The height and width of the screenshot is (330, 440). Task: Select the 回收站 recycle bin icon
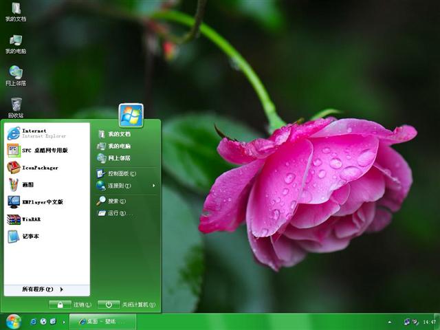(x=16, y=108)
